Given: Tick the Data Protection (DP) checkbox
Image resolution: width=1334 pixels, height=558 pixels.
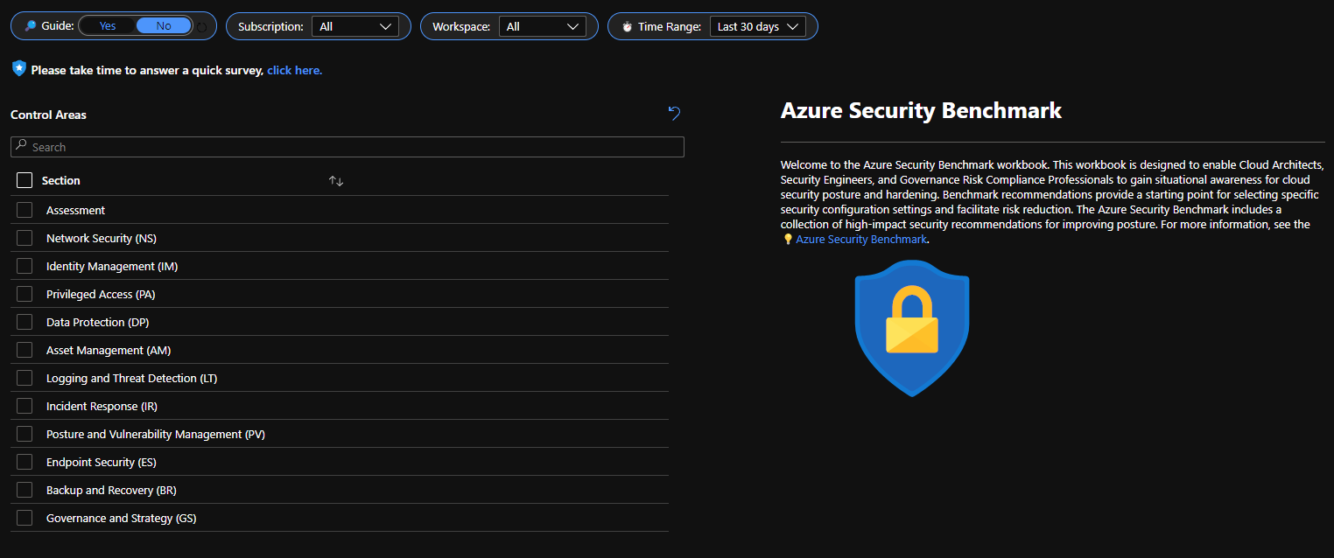Looking at the screenshot, I should pyautogui.click(x=25, y=322).
